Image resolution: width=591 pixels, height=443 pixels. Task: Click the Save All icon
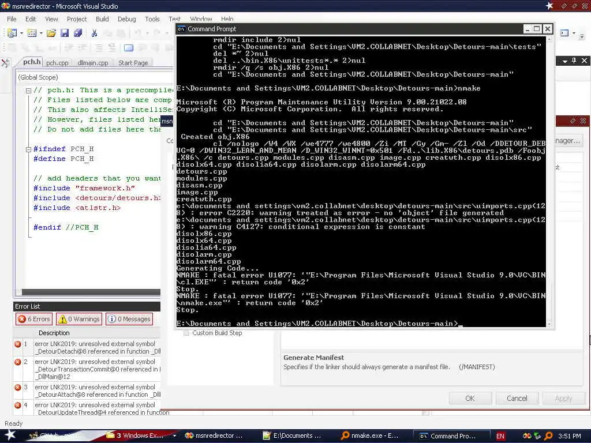point(78,33)
